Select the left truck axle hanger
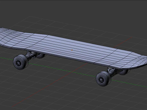The height and width of the screenshot is (110, 147). [x=31, y=56]
